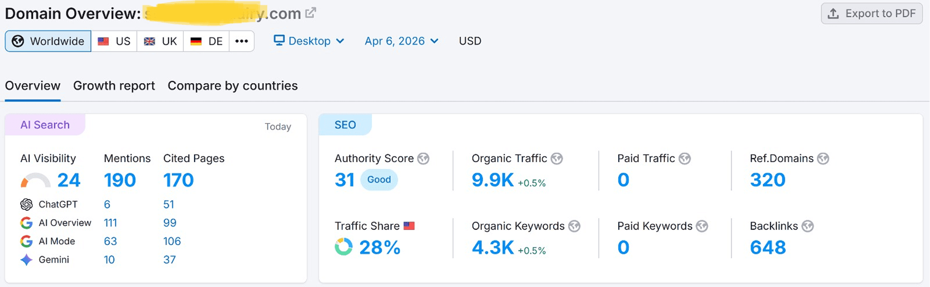Open the Desktop device dropdown
Screen dimensions: 930x287
point(309,41)
